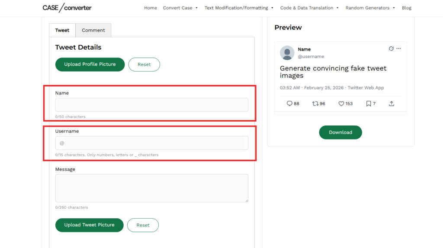Click the '0/50 characters' hint text
The width and height of the screenshot is (443, 248).
pyautogui.click(x=71, y=117)
